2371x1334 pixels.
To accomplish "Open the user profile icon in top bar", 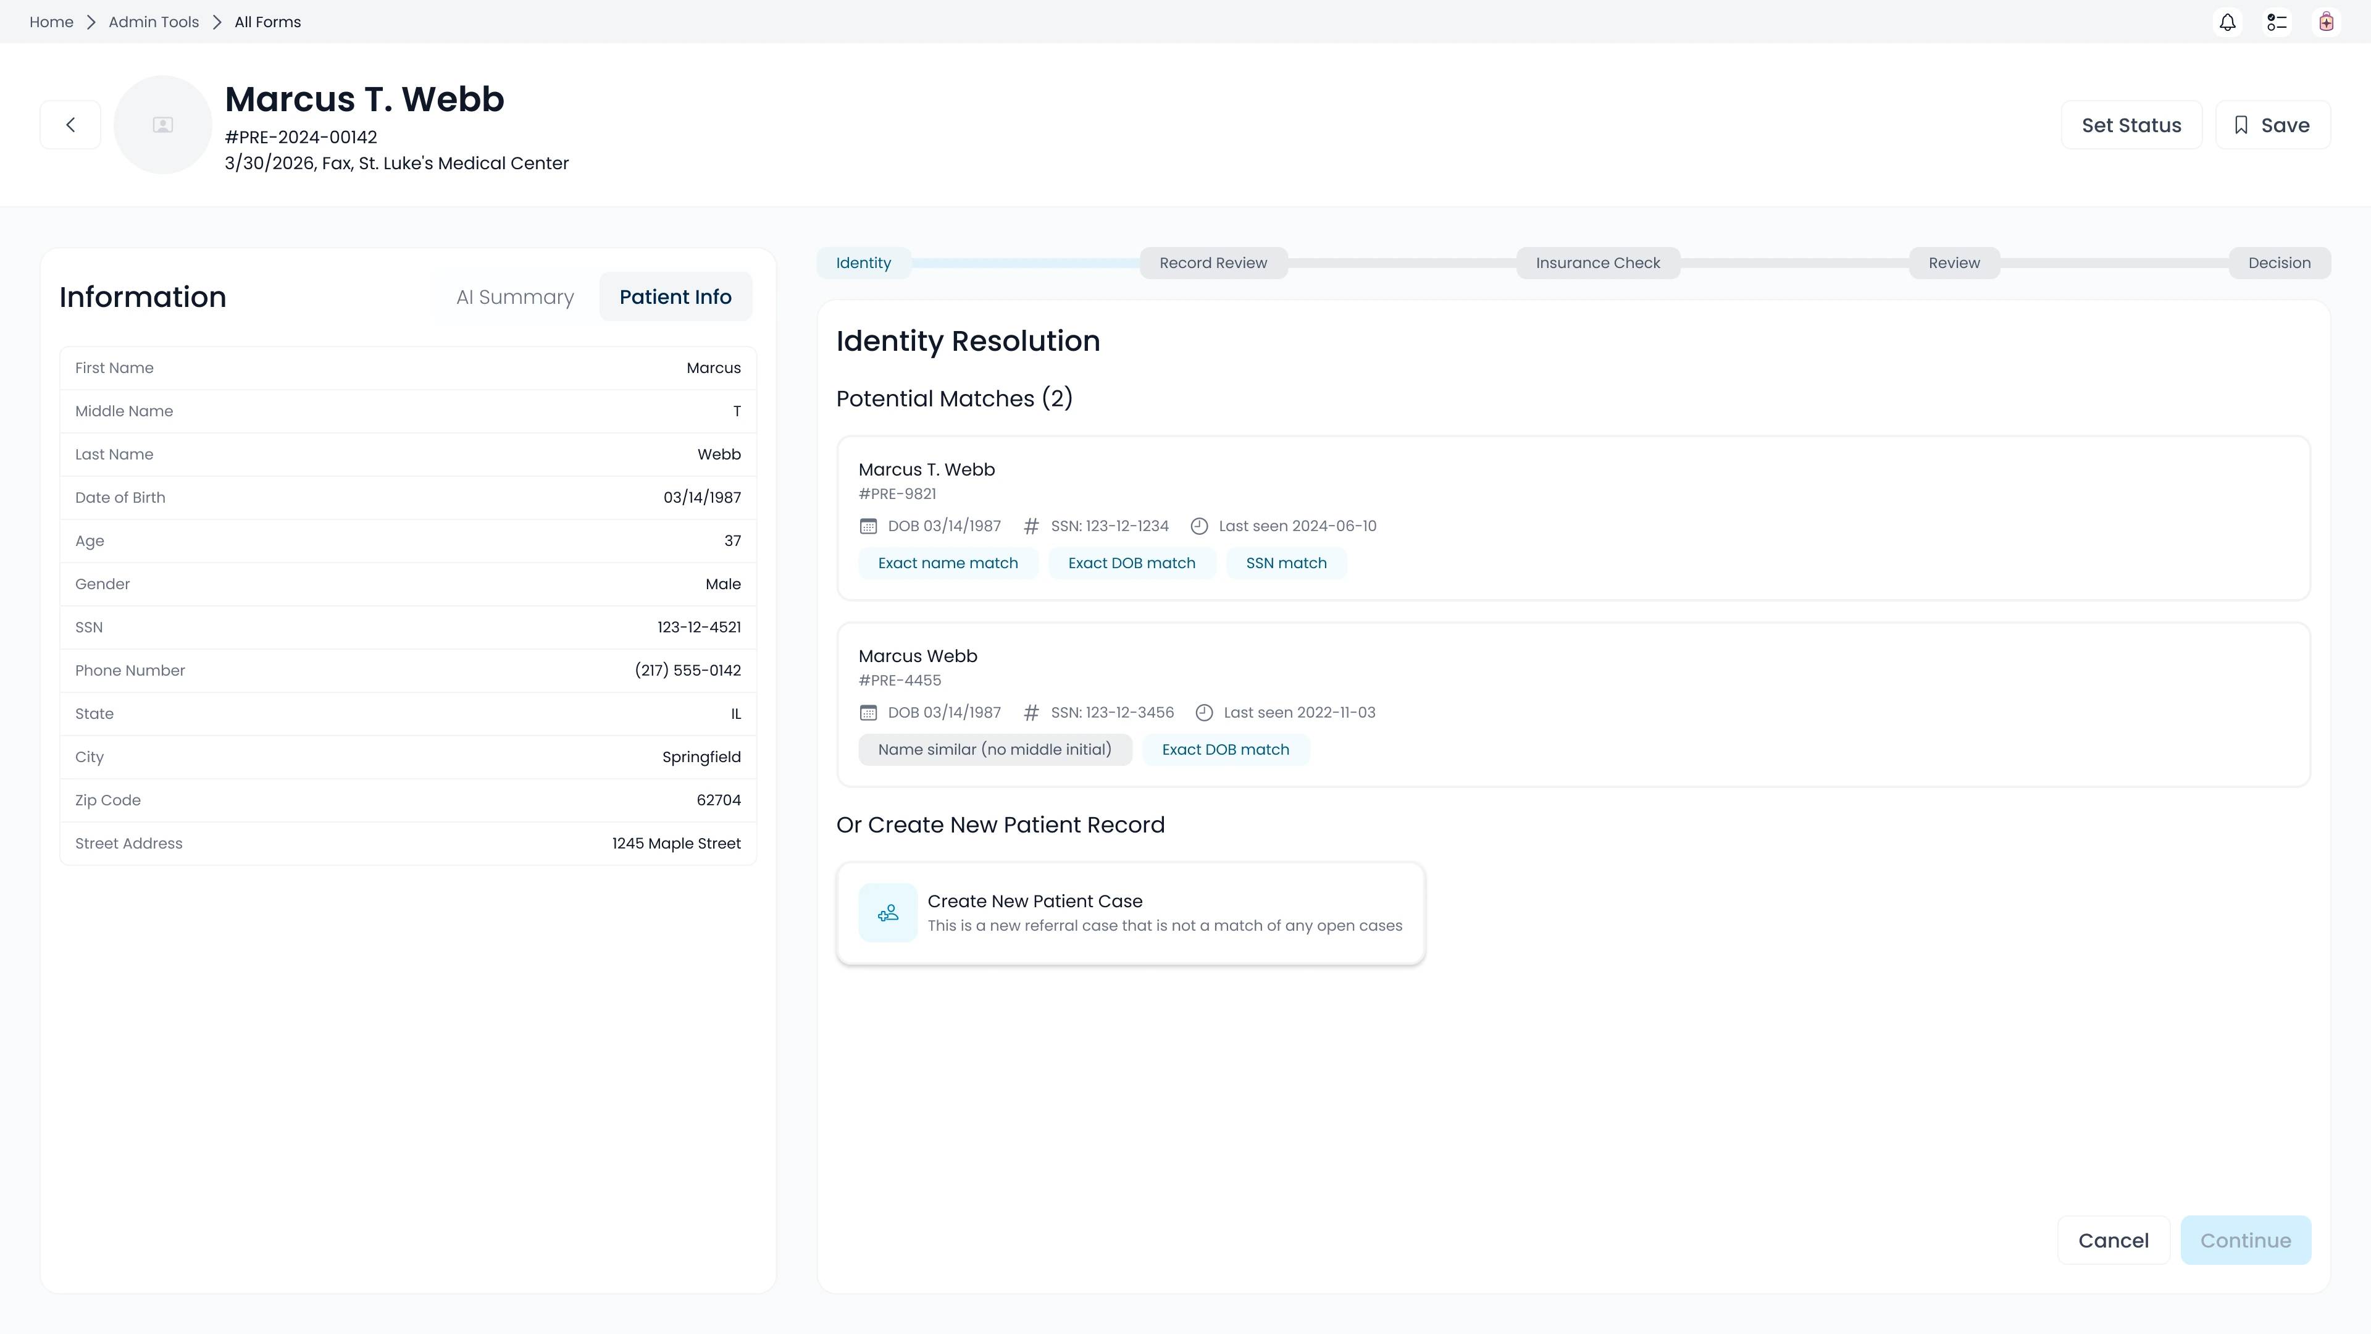I will tap(2327, 22).
